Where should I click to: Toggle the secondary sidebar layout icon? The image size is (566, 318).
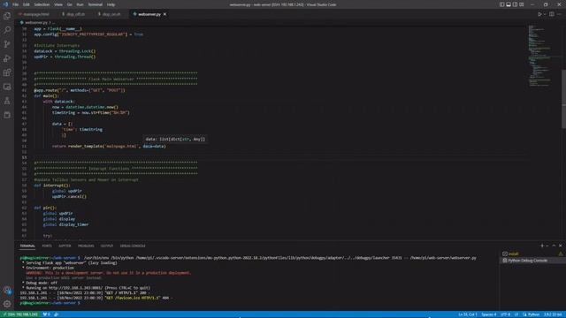point(515,4)
